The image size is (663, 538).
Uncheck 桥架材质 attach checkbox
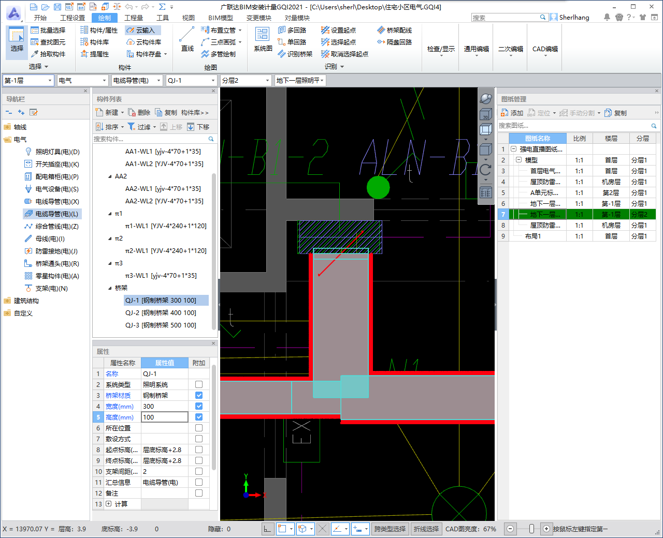199,395
